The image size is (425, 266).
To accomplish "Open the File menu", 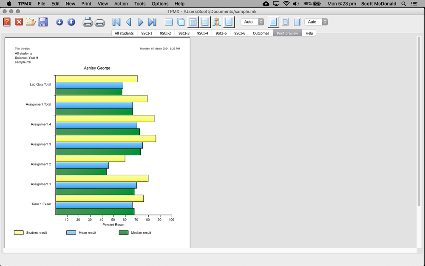I will pos(42,3).
